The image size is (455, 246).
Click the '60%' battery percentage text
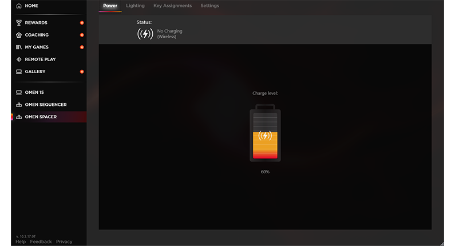[265, 172]
